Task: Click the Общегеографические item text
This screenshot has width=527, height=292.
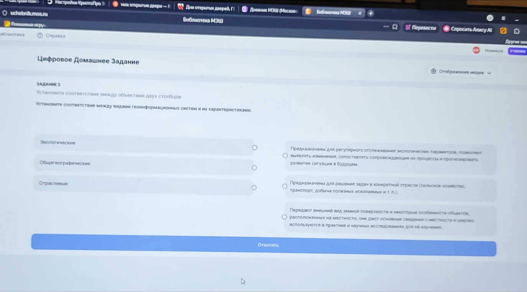Action: click(x=65, y=163)
